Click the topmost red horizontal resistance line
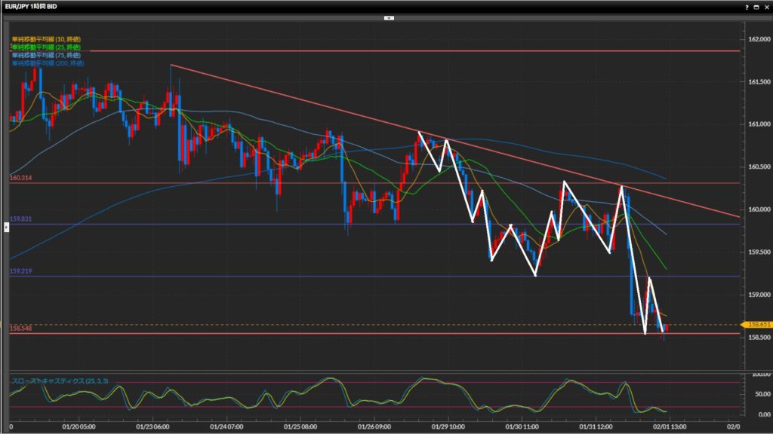This screenshot has height=434, width=773. (377, 51)
